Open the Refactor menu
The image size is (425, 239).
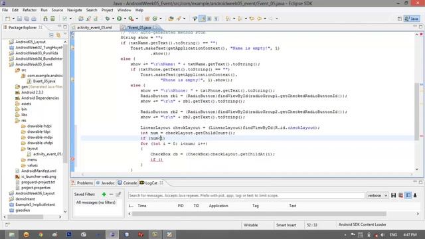point(29,10)
